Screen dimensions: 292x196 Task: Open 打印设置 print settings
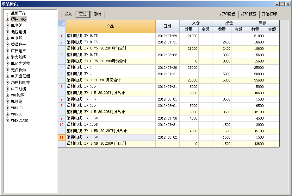[227, 14]
